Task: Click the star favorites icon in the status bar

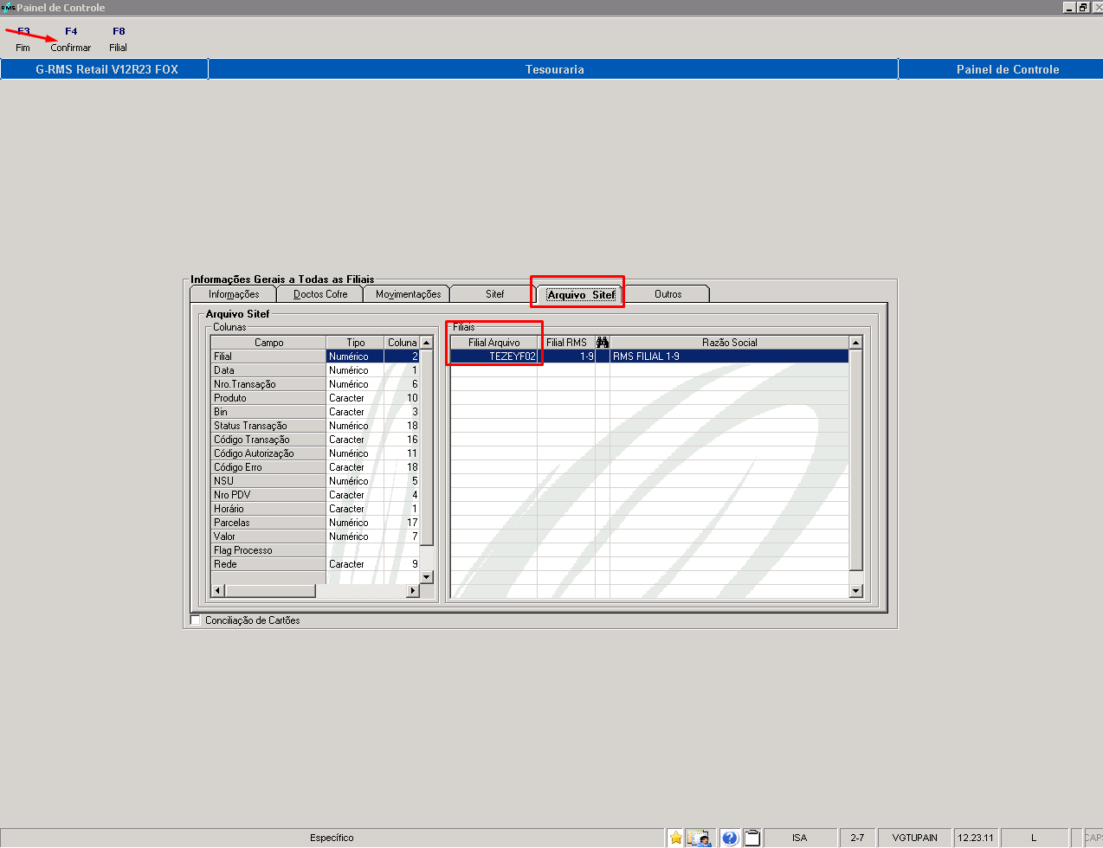Action: pos(676,838)
